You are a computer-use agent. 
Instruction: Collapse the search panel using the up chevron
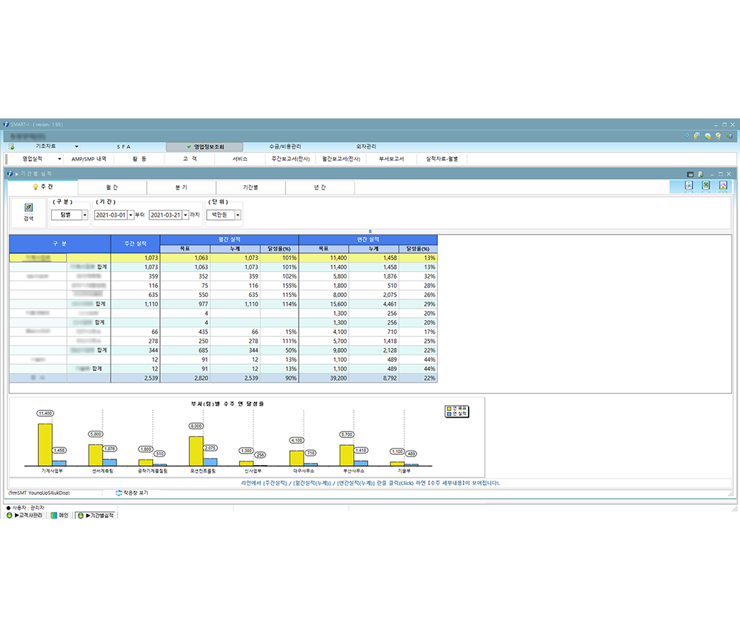[370, 231]
